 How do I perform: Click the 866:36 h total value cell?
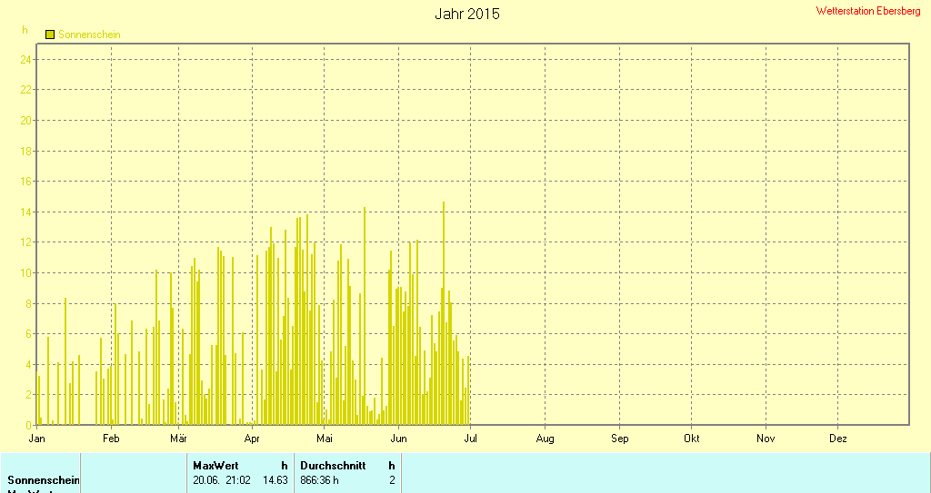319,479
